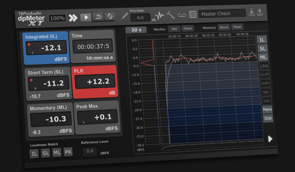This screenshot has height=172, width=295.
Task: Toggle the OvTP graph button
Action: 264,74
